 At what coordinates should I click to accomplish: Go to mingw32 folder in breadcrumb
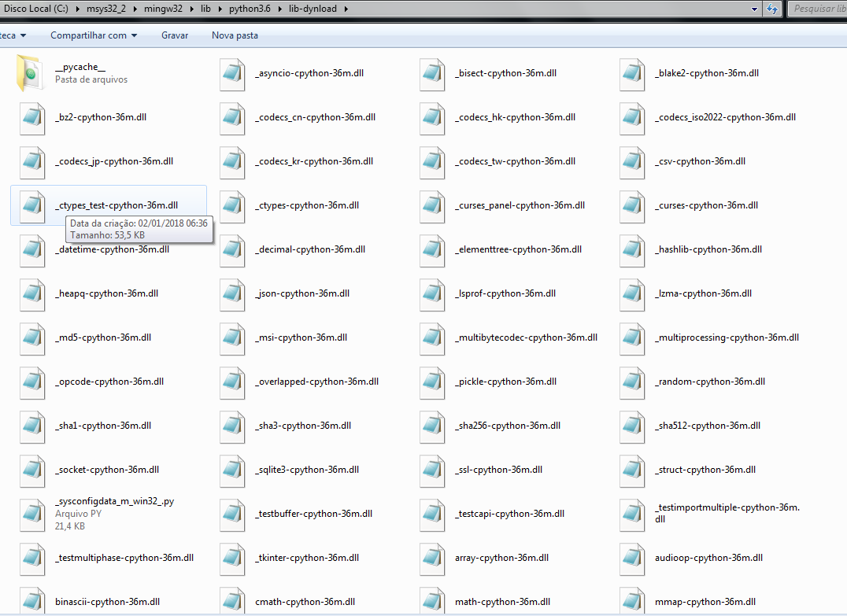[x=163, y=9]
